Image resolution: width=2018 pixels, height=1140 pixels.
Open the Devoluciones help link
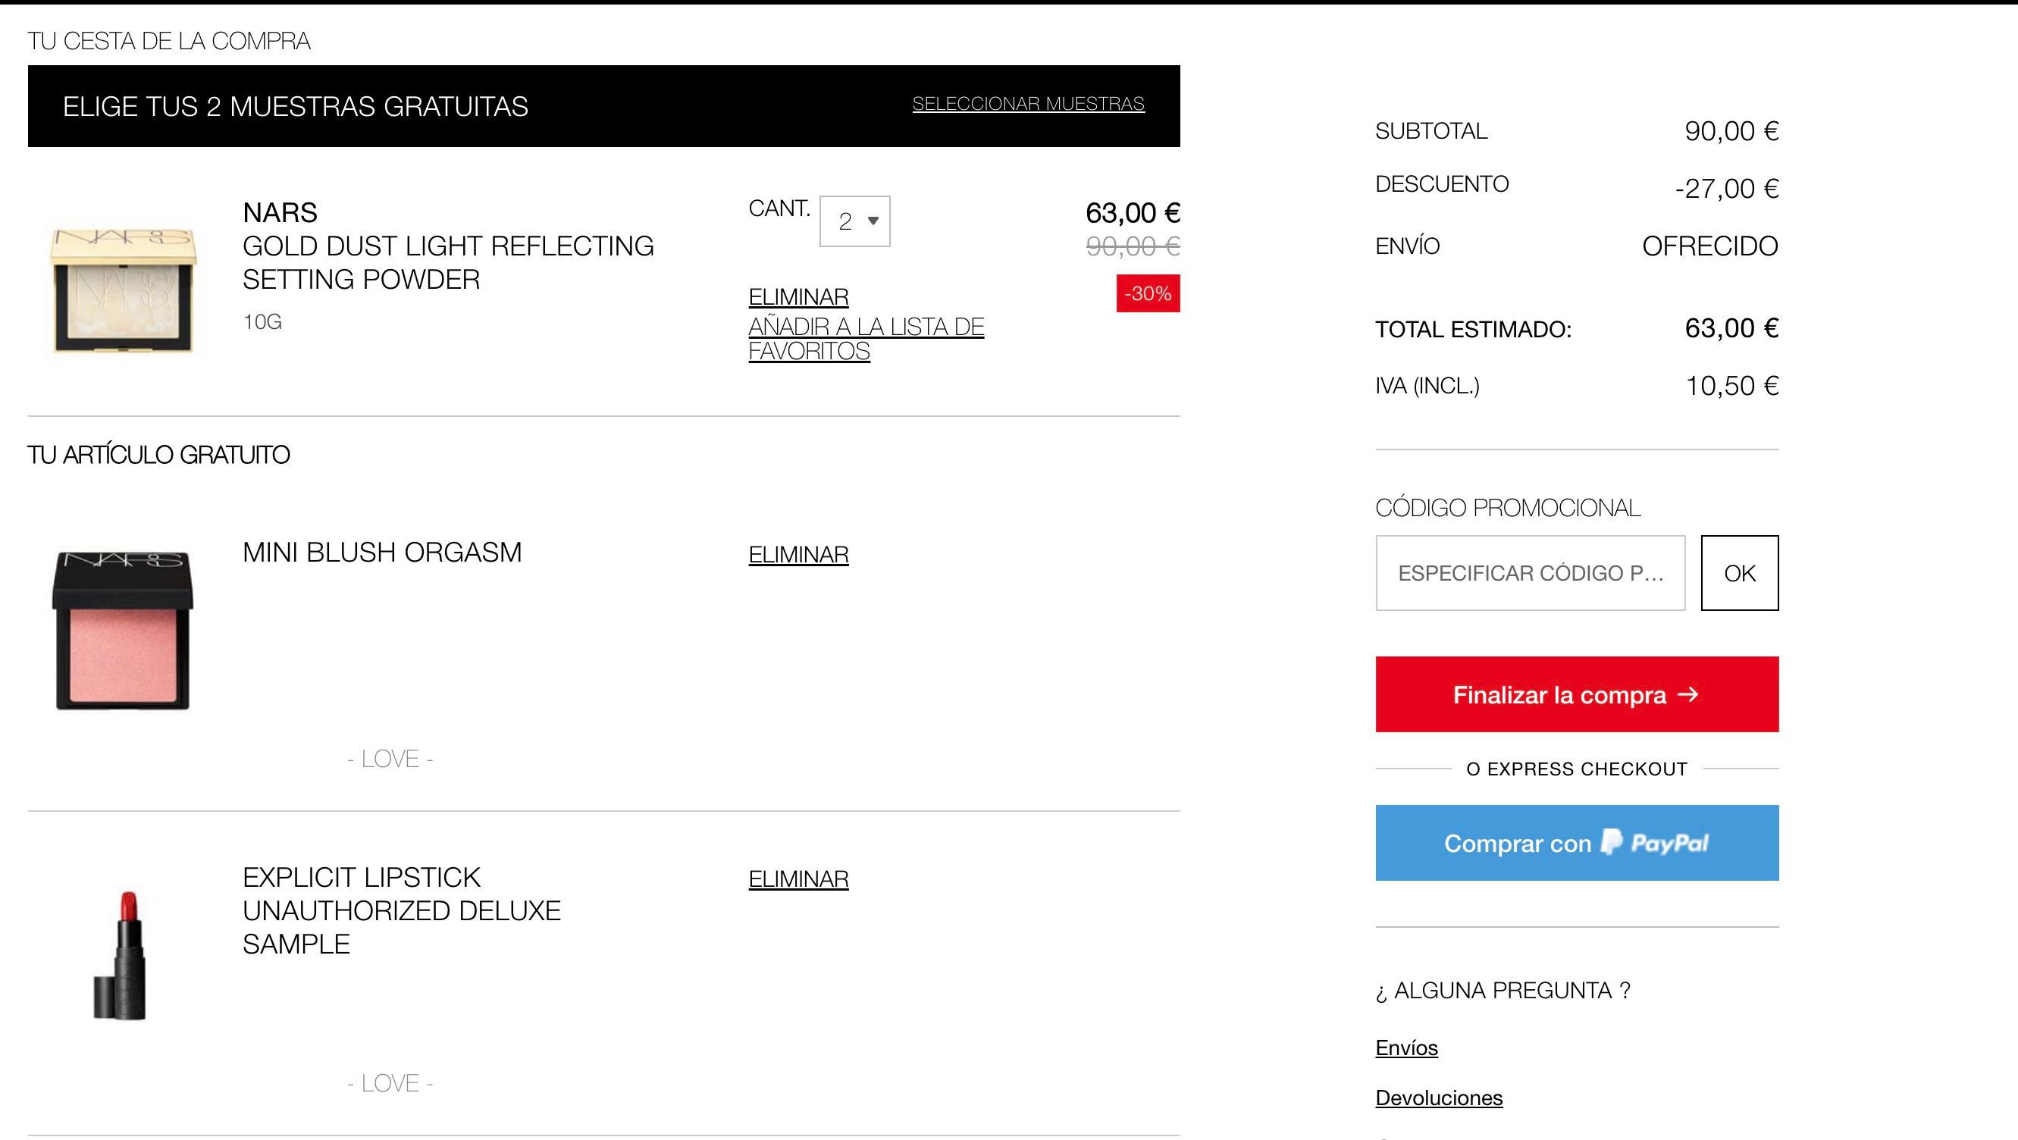1438,1098
